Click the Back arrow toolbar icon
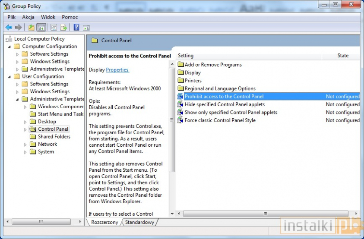This screenshot has height=239, width=364. (x=9, y=27)
